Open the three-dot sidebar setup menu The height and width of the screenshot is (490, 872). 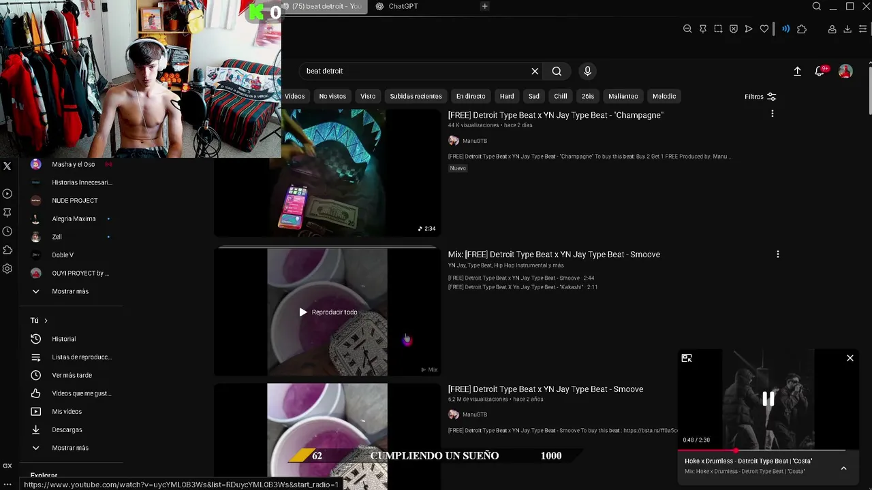point(7,485)
